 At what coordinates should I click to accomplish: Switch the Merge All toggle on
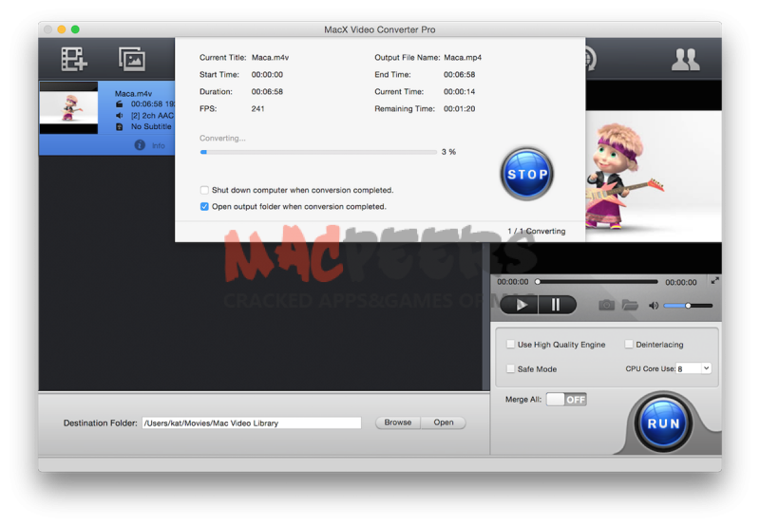tap(566, 399)
